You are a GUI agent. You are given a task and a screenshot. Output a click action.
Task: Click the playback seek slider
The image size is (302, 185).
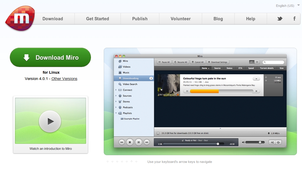click(193, 144)
